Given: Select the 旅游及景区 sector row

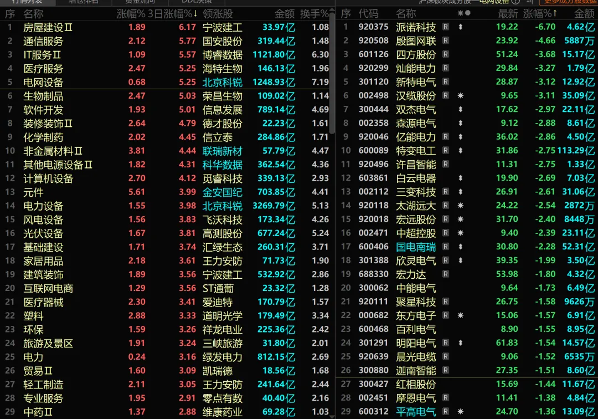Looking at the screenshot, I should [x=166, y=343].
